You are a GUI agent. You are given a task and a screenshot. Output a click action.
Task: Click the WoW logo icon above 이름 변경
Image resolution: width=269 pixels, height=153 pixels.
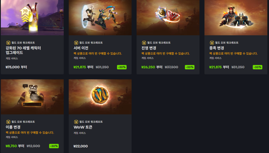pyautogui.click(x=8, y=122)
